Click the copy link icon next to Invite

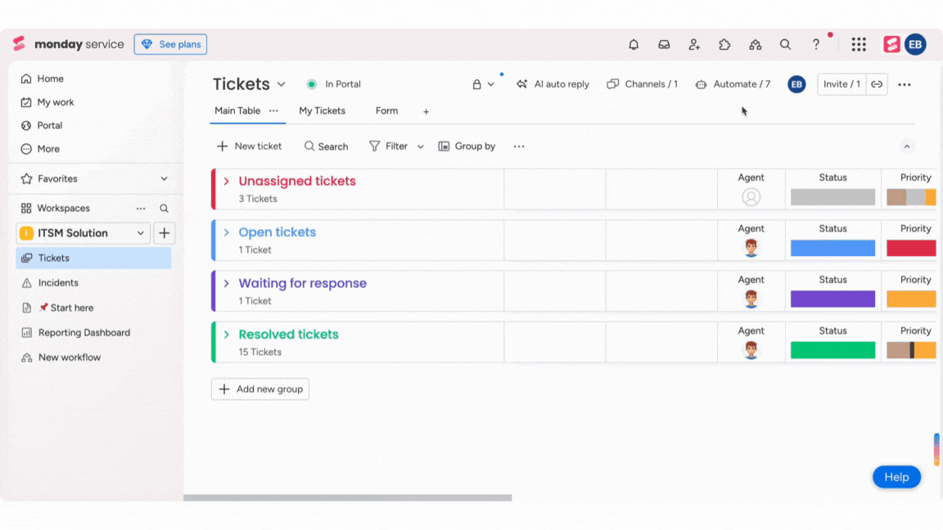(877, 84)
